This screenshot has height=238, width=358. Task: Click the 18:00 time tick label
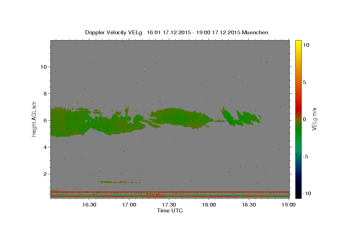[209, 205]
